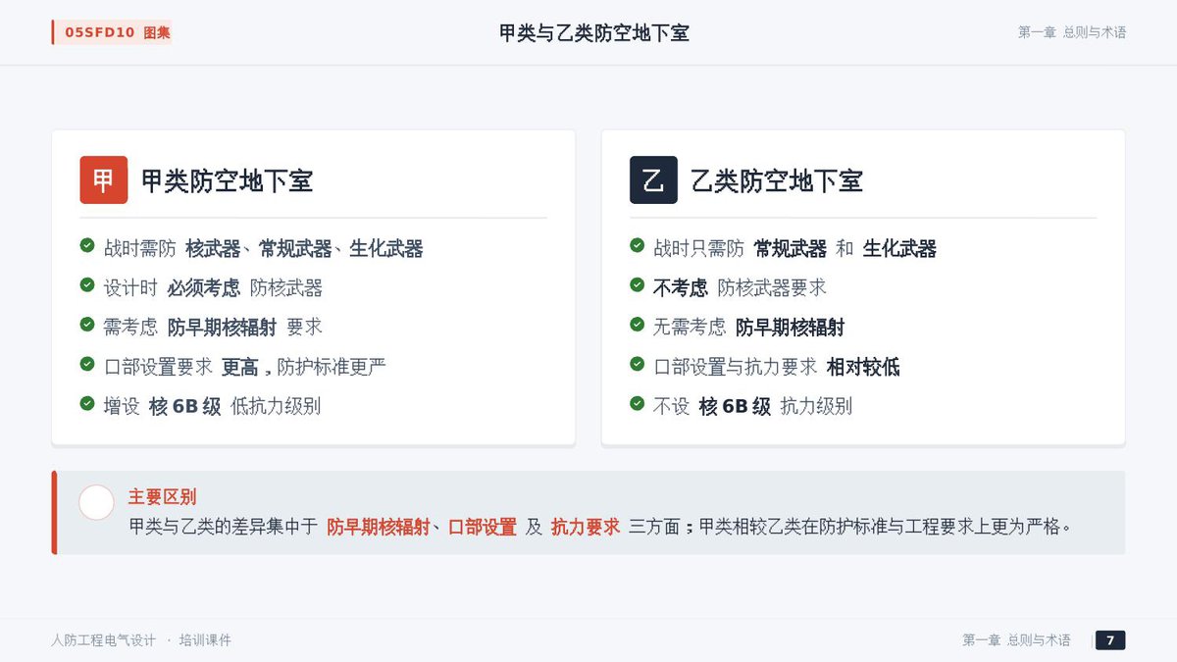The width and height of the screenshot is (1177, 662).
Task: Click the circle icon beside 主要区别
Action: 96,503
